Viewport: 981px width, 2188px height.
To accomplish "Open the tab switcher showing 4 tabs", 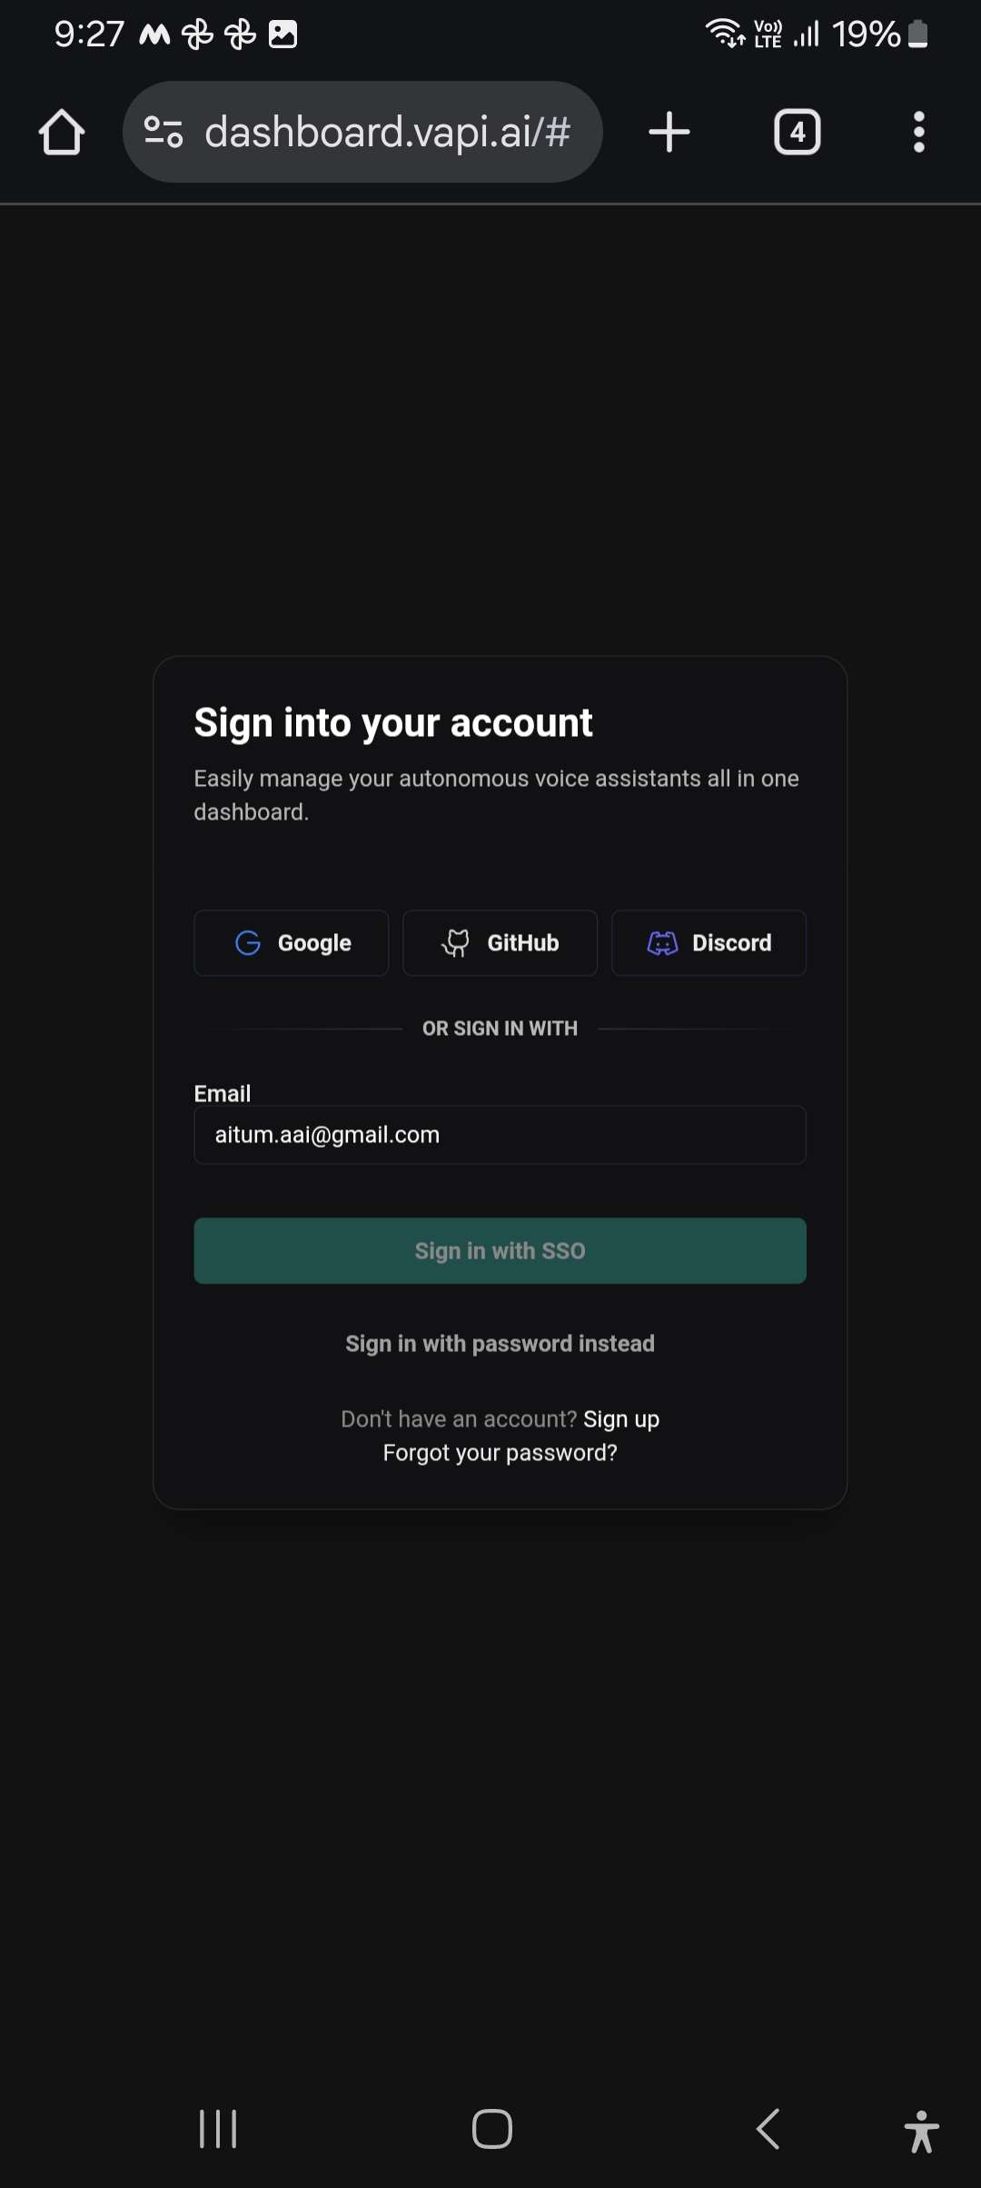I will tap(797, 133).
